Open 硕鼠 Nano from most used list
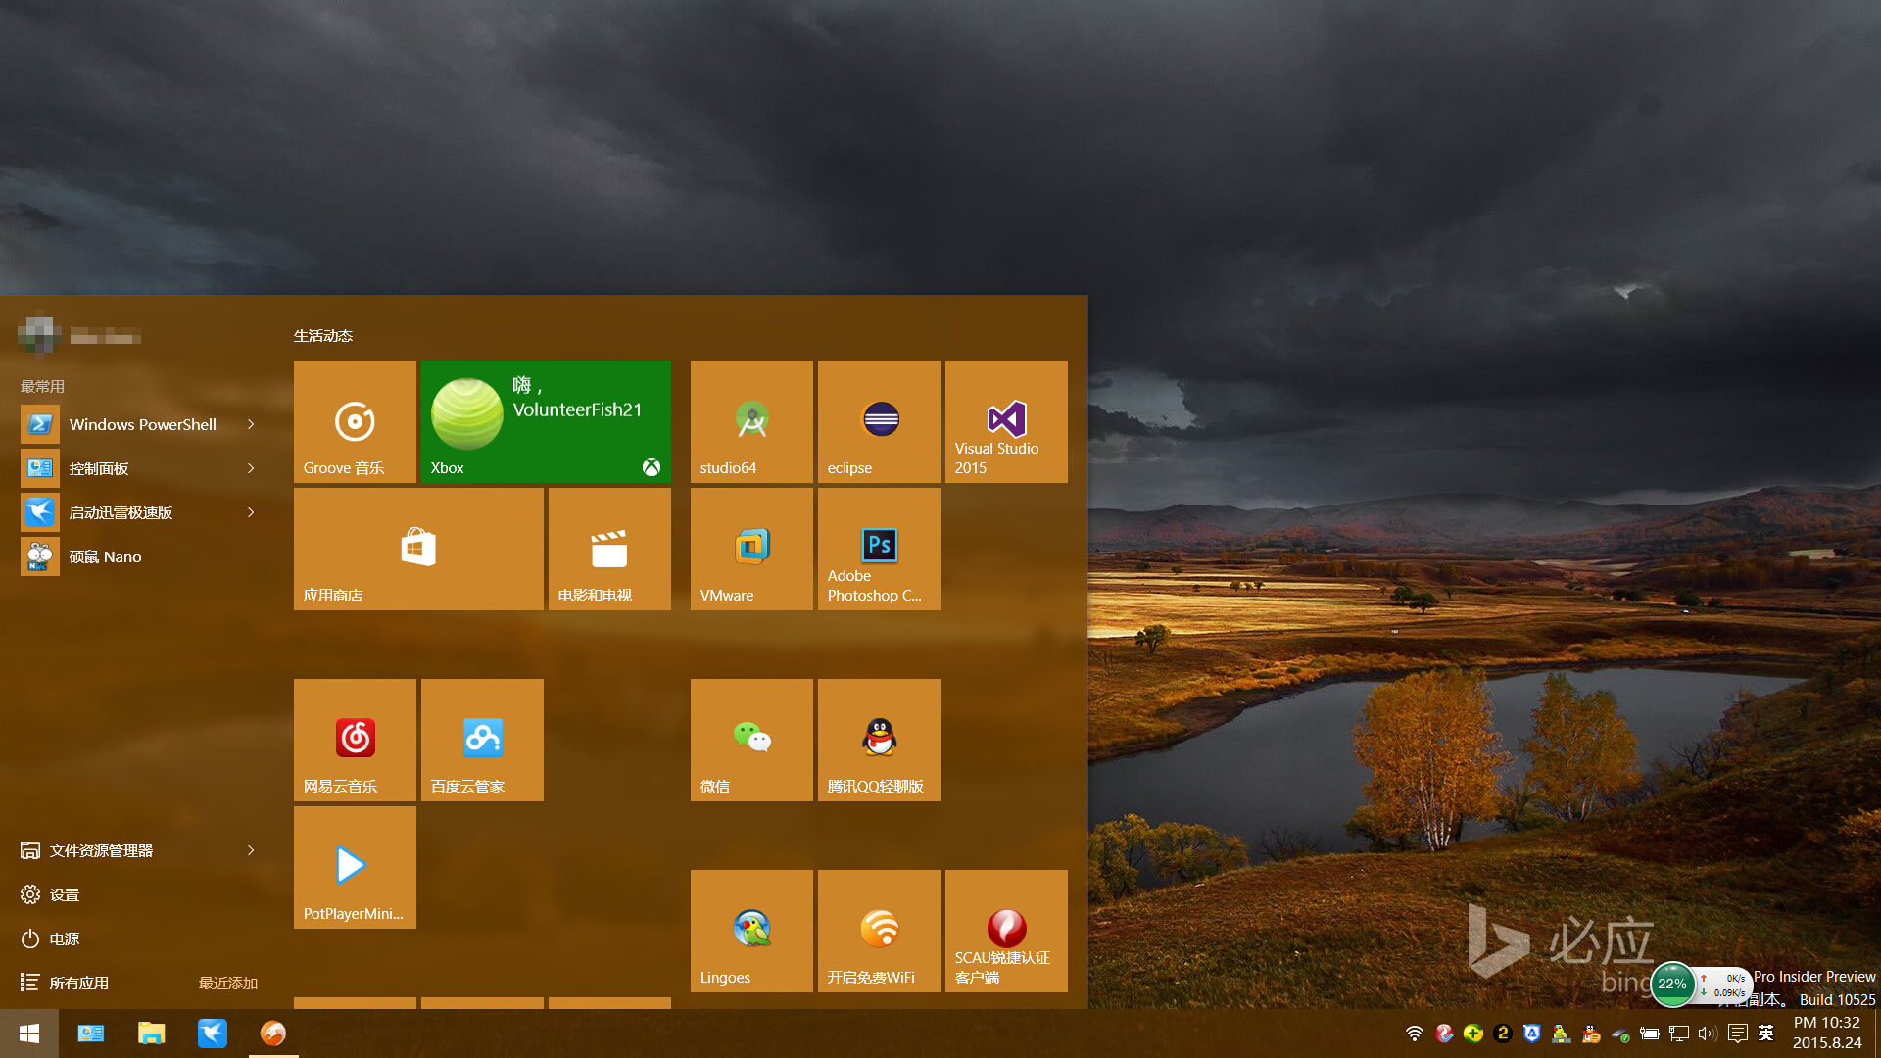 tap(137, 556)
